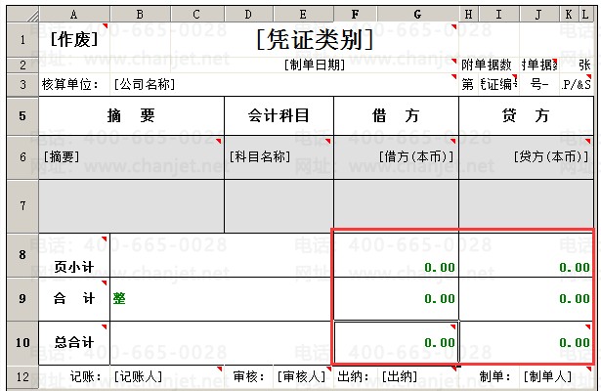Select column A header
The width and height of the screenshot is (601, 391).
coord(74,15)
